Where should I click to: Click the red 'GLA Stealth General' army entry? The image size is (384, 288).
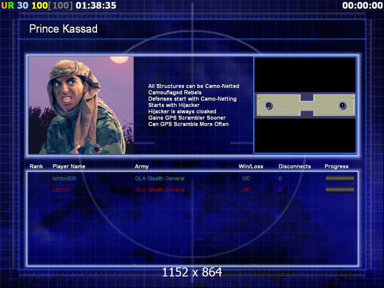(x=159, y=190)
